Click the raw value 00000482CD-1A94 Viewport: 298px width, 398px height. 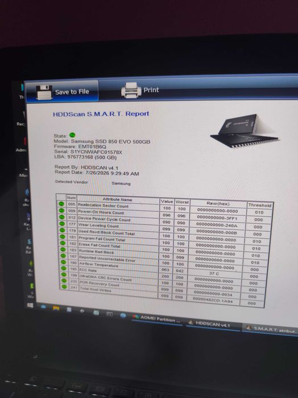pos(213,301)
